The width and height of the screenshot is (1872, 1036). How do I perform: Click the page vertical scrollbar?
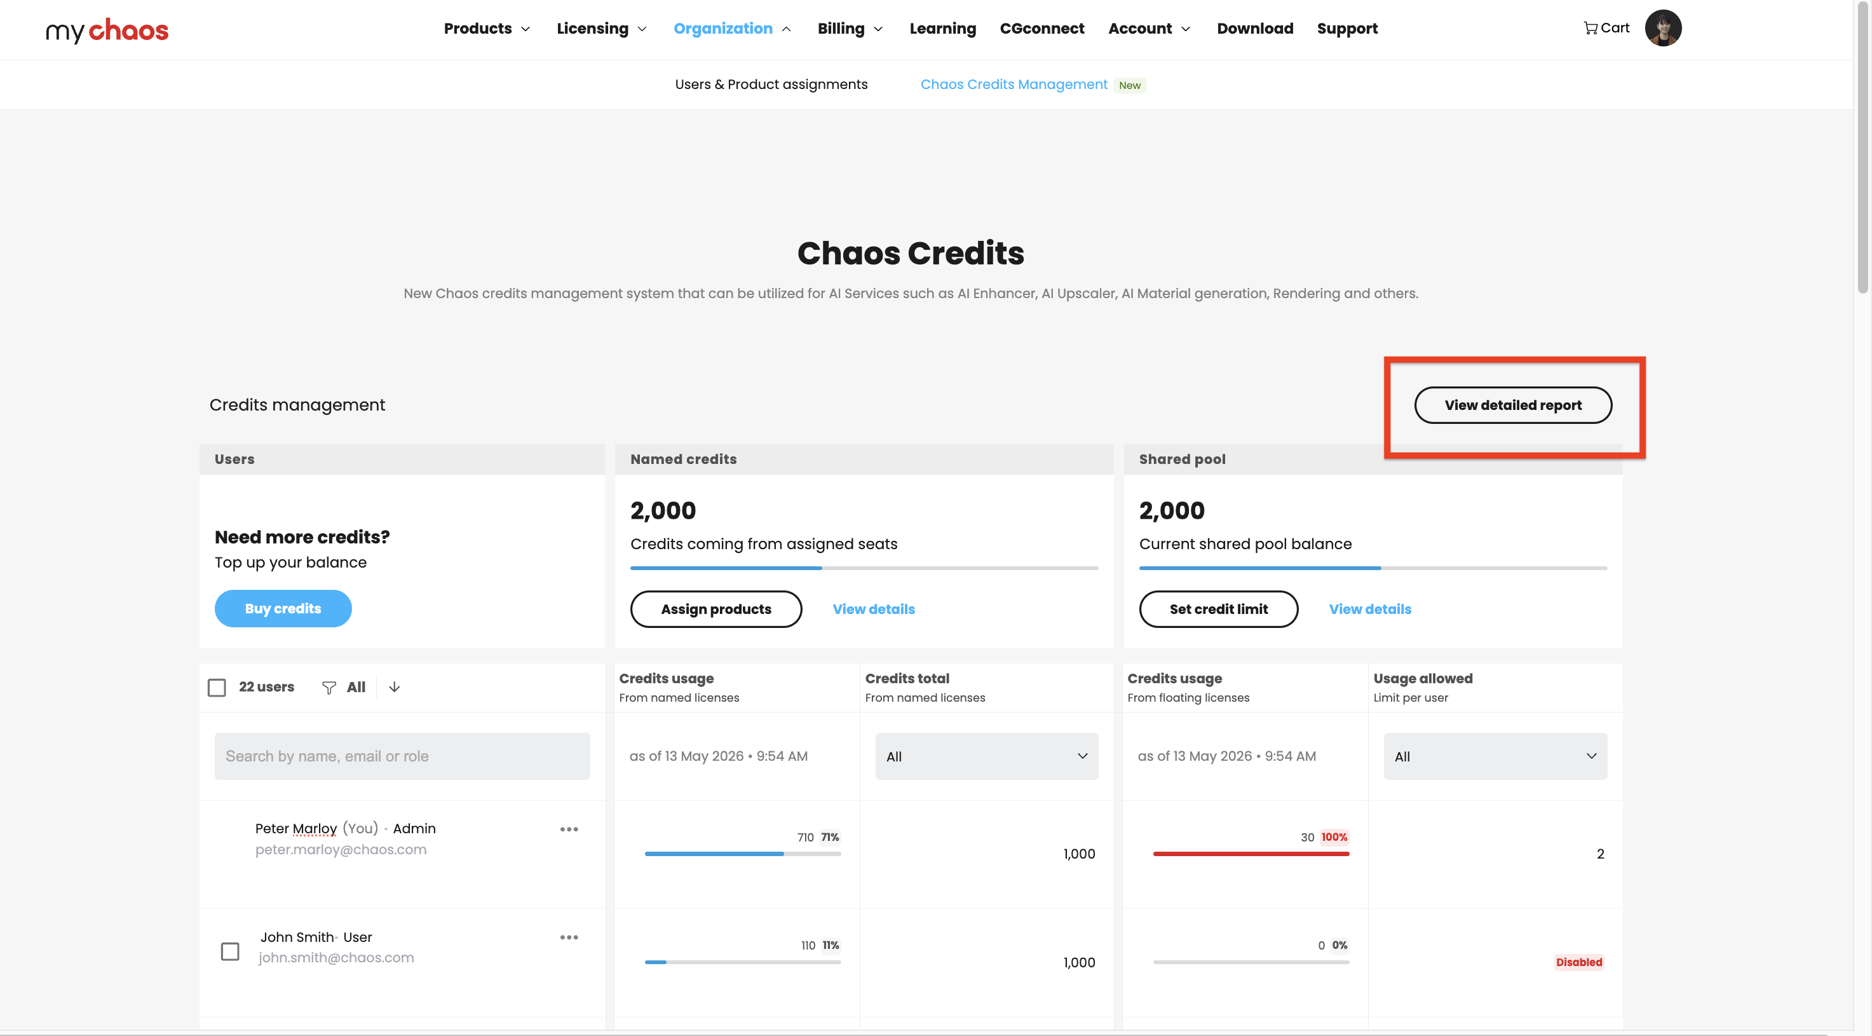1862,147
